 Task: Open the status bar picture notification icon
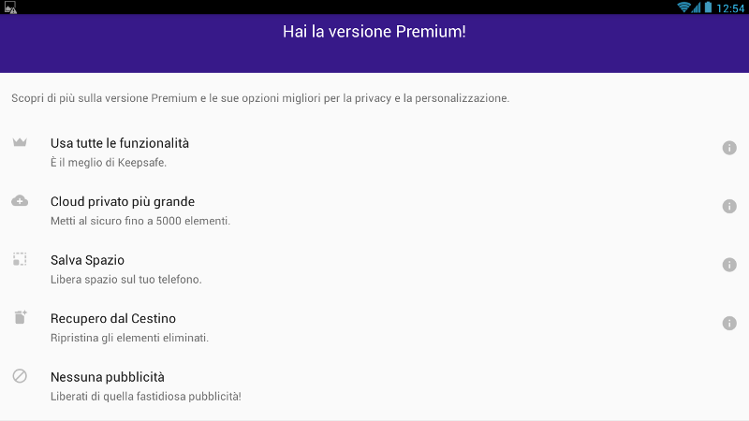(x=10, y=7)
